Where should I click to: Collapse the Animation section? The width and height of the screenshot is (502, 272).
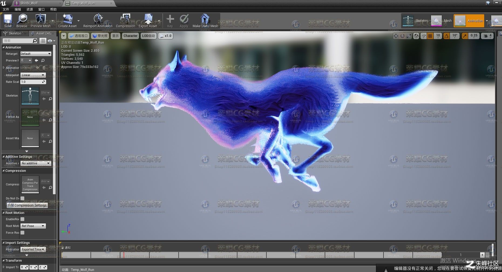click(4, 47)
